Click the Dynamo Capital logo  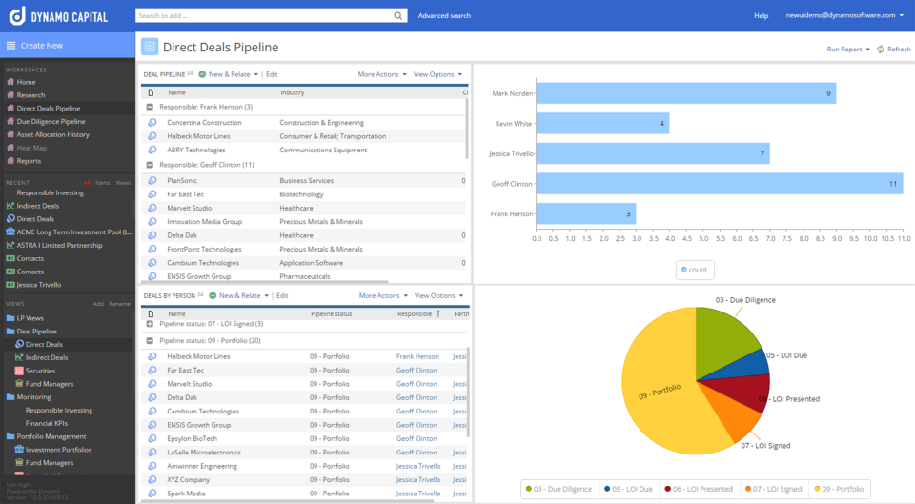click(x=58, y=16)
